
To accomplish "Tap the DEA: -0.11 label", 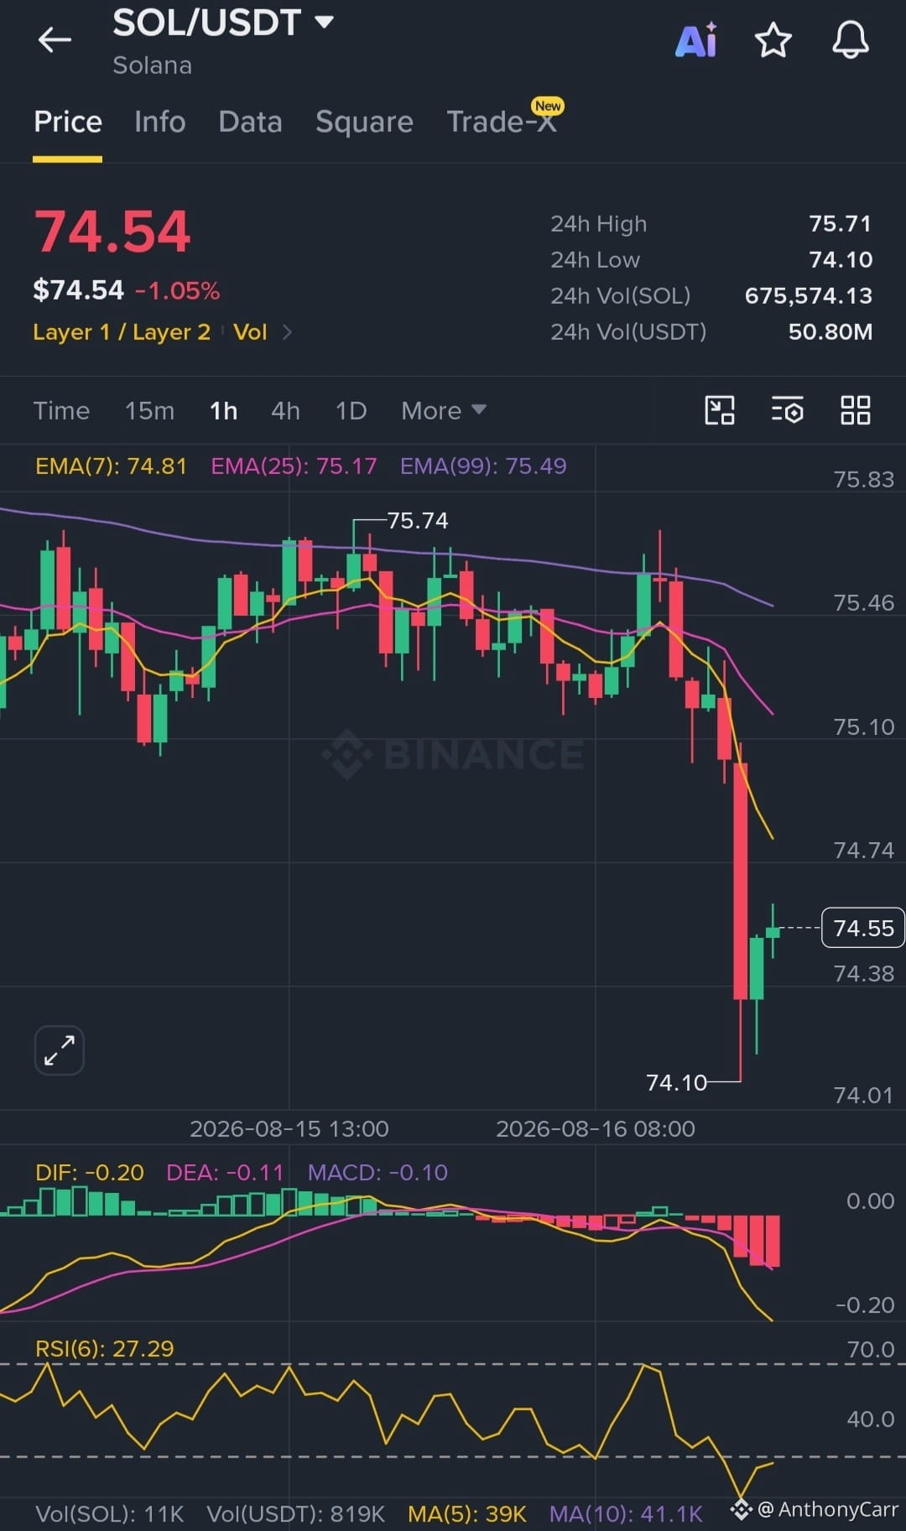I will tap(225, 1173).
